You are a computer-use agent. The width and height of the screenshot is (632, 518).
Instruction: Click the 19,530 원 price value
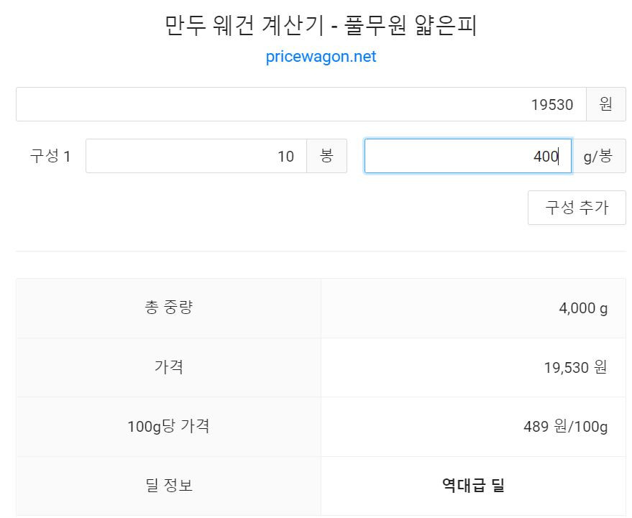click(576, 367)
